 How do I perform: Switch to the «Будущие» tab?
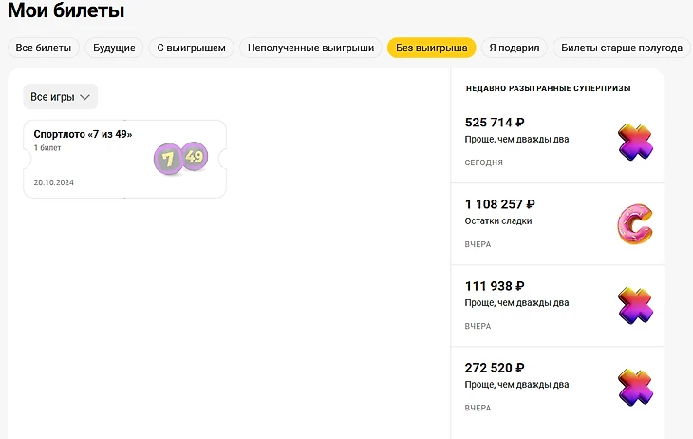tap(114, 48)
